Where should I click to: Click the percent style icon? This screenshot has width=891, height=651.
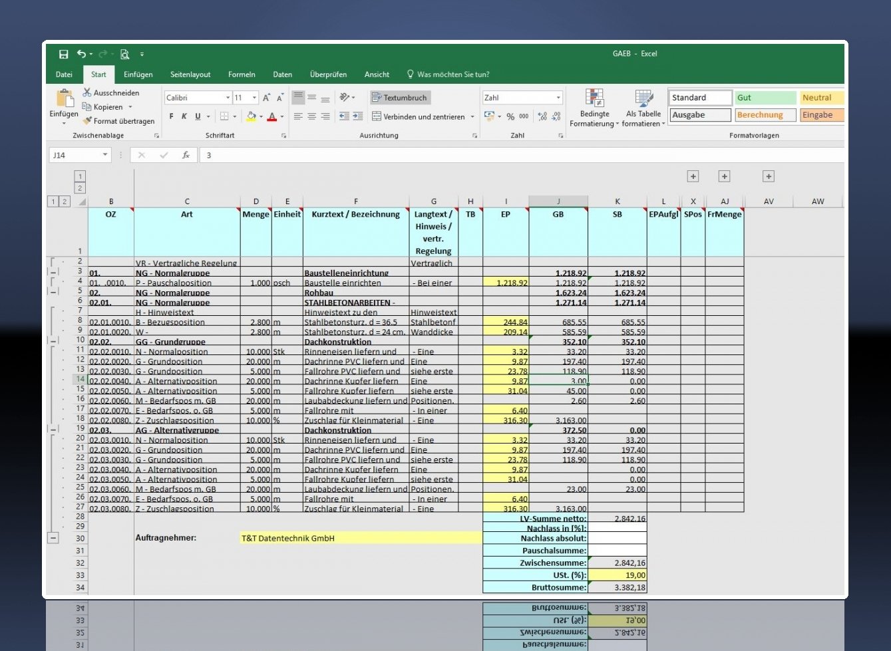coord(510,116)
